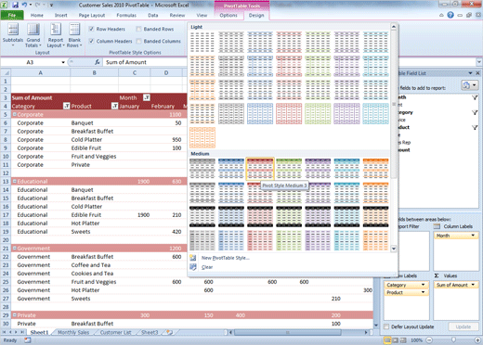Click the insert function fx icon
483x345 pixels.
tap(98, 62)
